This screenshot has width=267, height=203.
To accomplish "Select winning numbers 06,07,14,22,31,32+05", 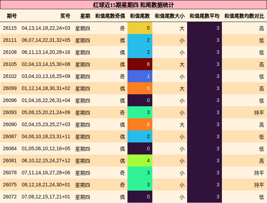I will pyautogui.click(x=46, y=40).
